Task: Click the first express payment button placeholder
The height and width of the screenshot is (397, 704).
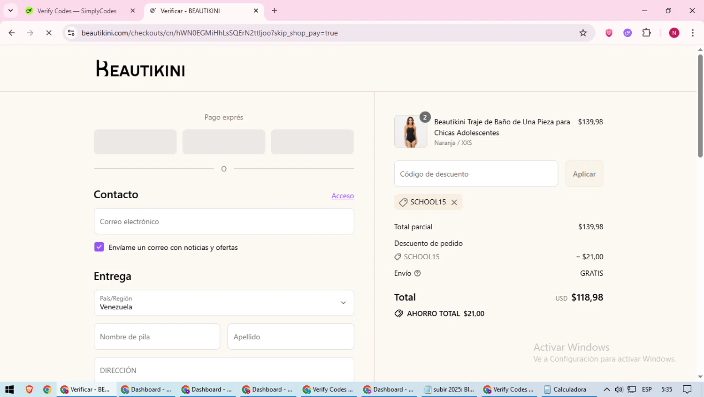Action: (135, 142)
